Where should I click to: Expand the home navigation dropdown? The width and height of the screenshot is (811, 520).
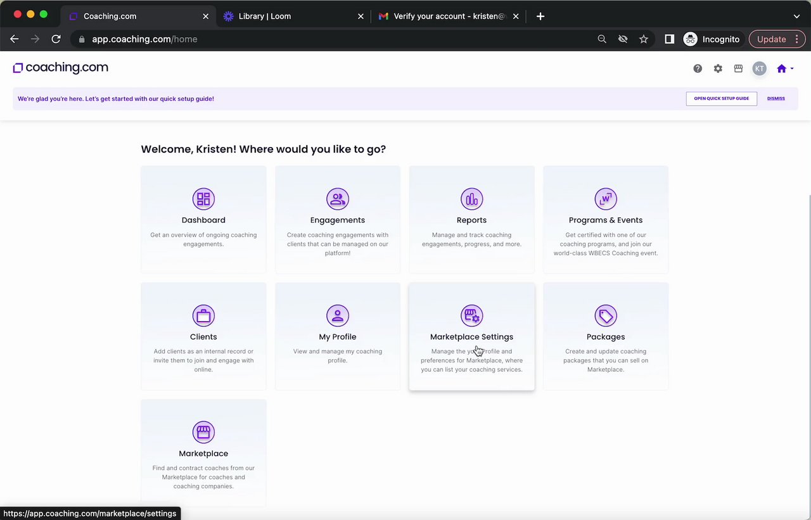(785, 68)
